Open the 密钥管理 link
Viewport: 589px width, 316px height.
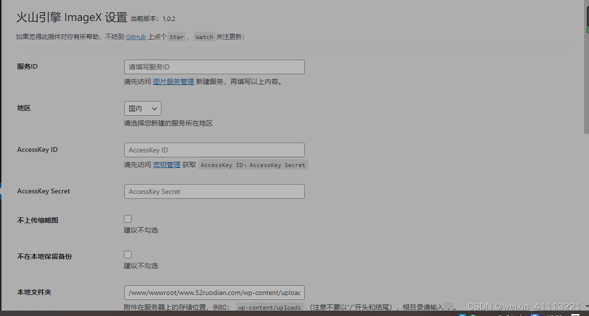167,165
